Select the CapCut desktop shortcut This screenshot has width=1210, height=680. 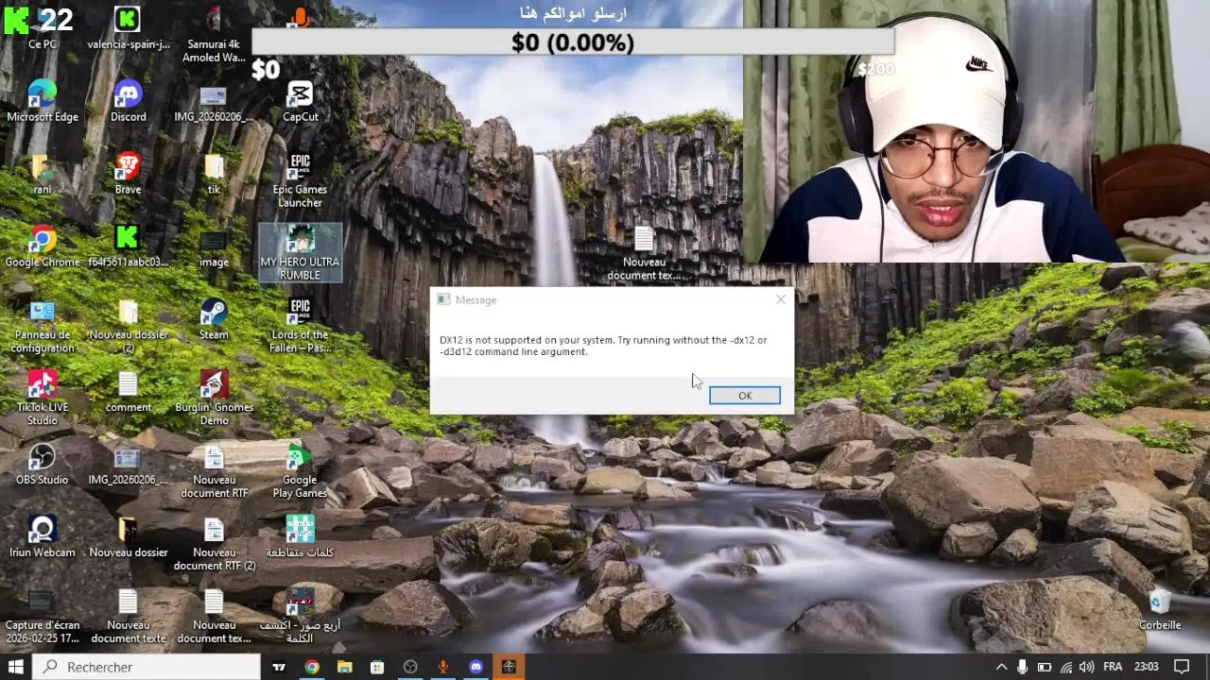(300, 101)
